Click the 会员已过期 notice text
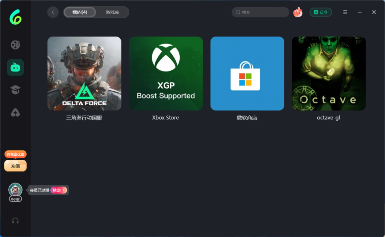Screen dimensions: 385x237 coord(39,190)
